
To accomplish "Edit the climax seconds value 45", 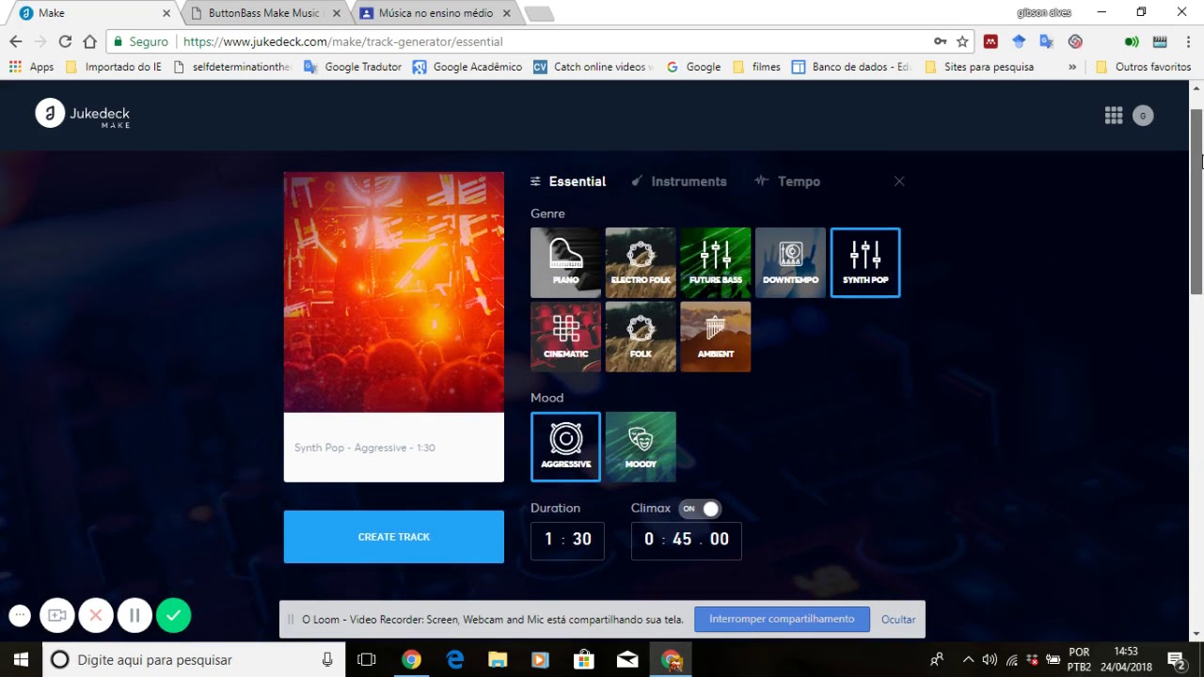I will (x=682, y=540).
